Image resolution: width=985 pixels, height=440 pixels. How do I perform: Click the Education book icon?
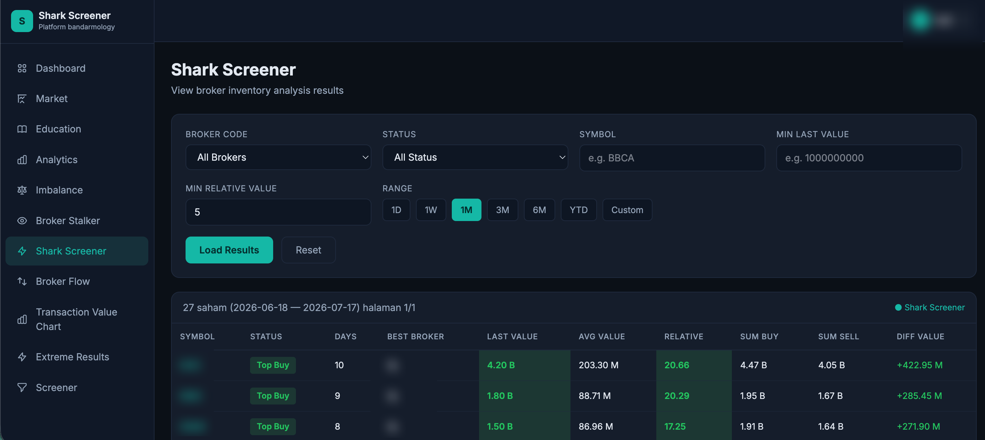pos(22,129)
